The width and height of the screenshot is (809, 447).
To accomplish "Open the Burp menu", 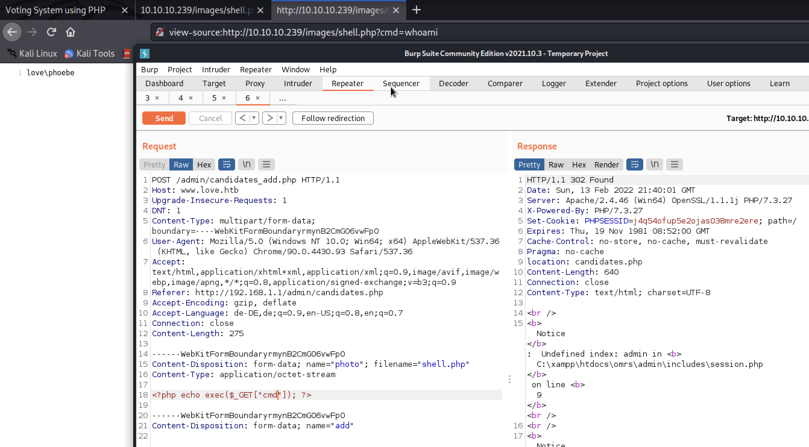I will [x=150, y=70].
